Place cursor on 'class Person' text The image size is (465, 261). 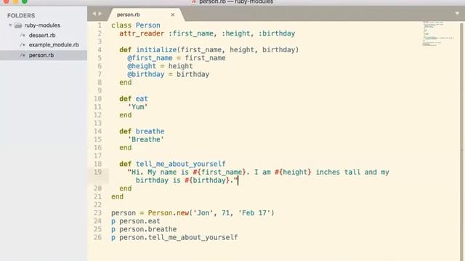136,25
